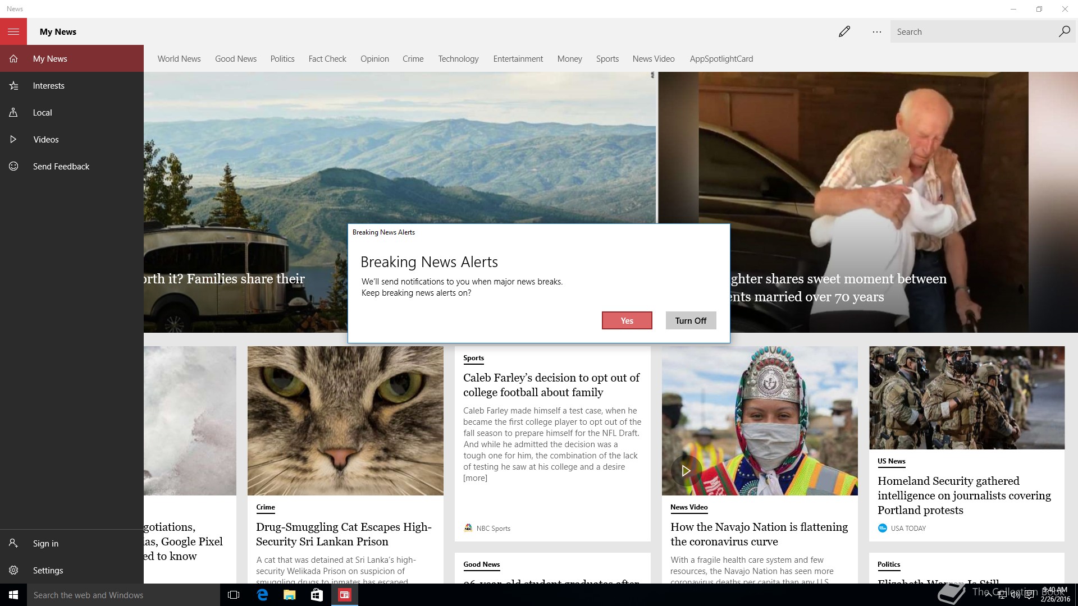Open Videos in the sidebar

[72, 140]
